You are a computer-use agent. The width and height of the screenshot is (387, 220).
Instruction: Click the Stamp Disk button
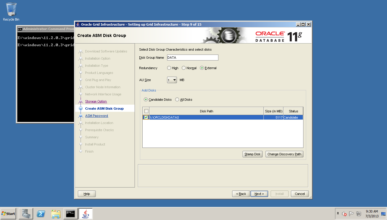[252, 154]
